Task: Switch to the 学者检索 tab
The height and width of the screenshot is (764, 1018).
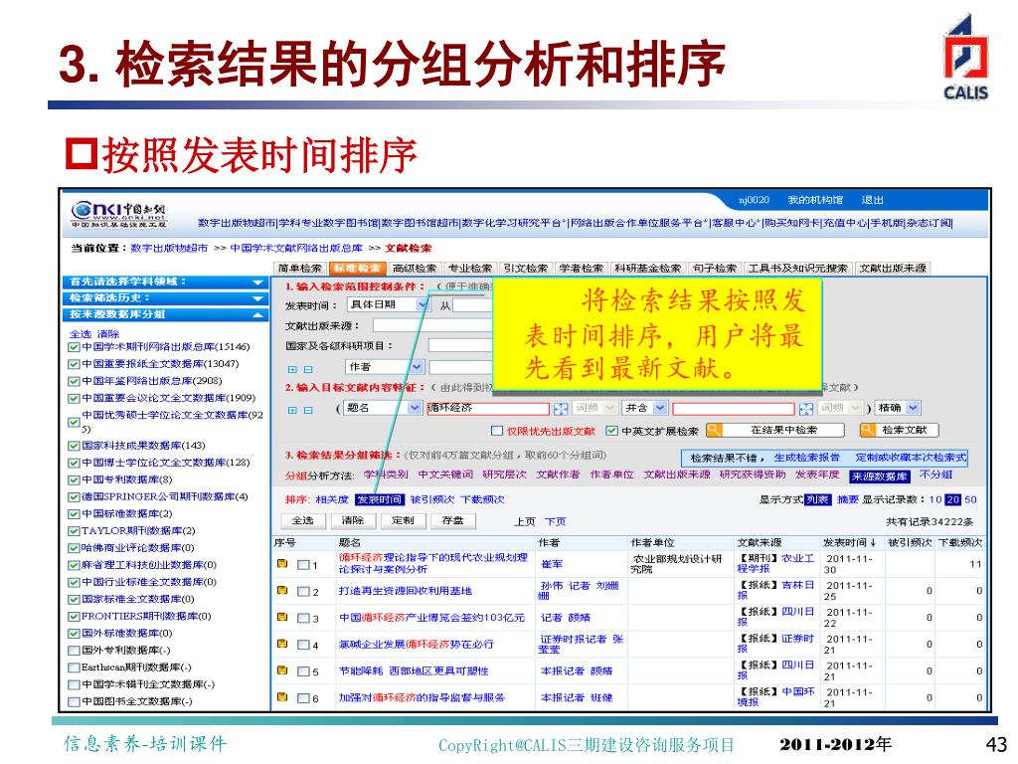Action: (581, 268)
